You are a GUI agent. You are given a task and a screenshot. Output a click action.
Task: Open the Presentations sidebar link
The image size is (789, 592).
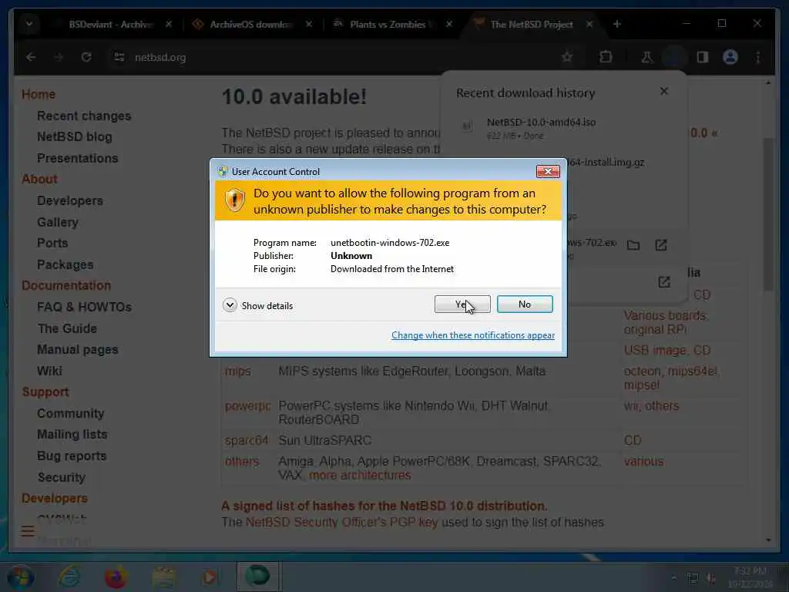[78, 158]
